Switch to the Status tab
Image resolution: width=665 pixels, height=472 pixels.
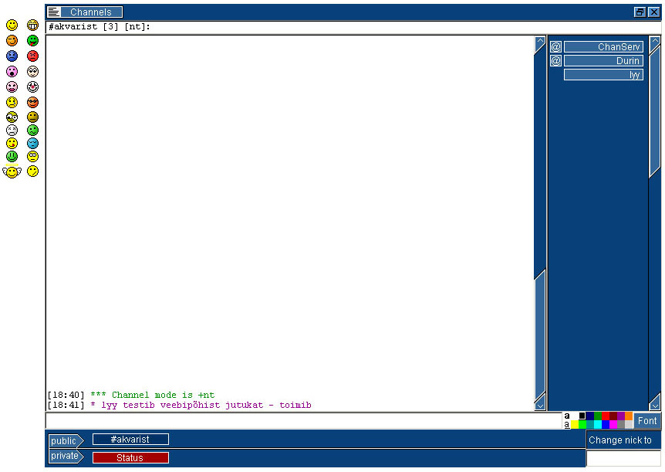[x=130, y=457]
